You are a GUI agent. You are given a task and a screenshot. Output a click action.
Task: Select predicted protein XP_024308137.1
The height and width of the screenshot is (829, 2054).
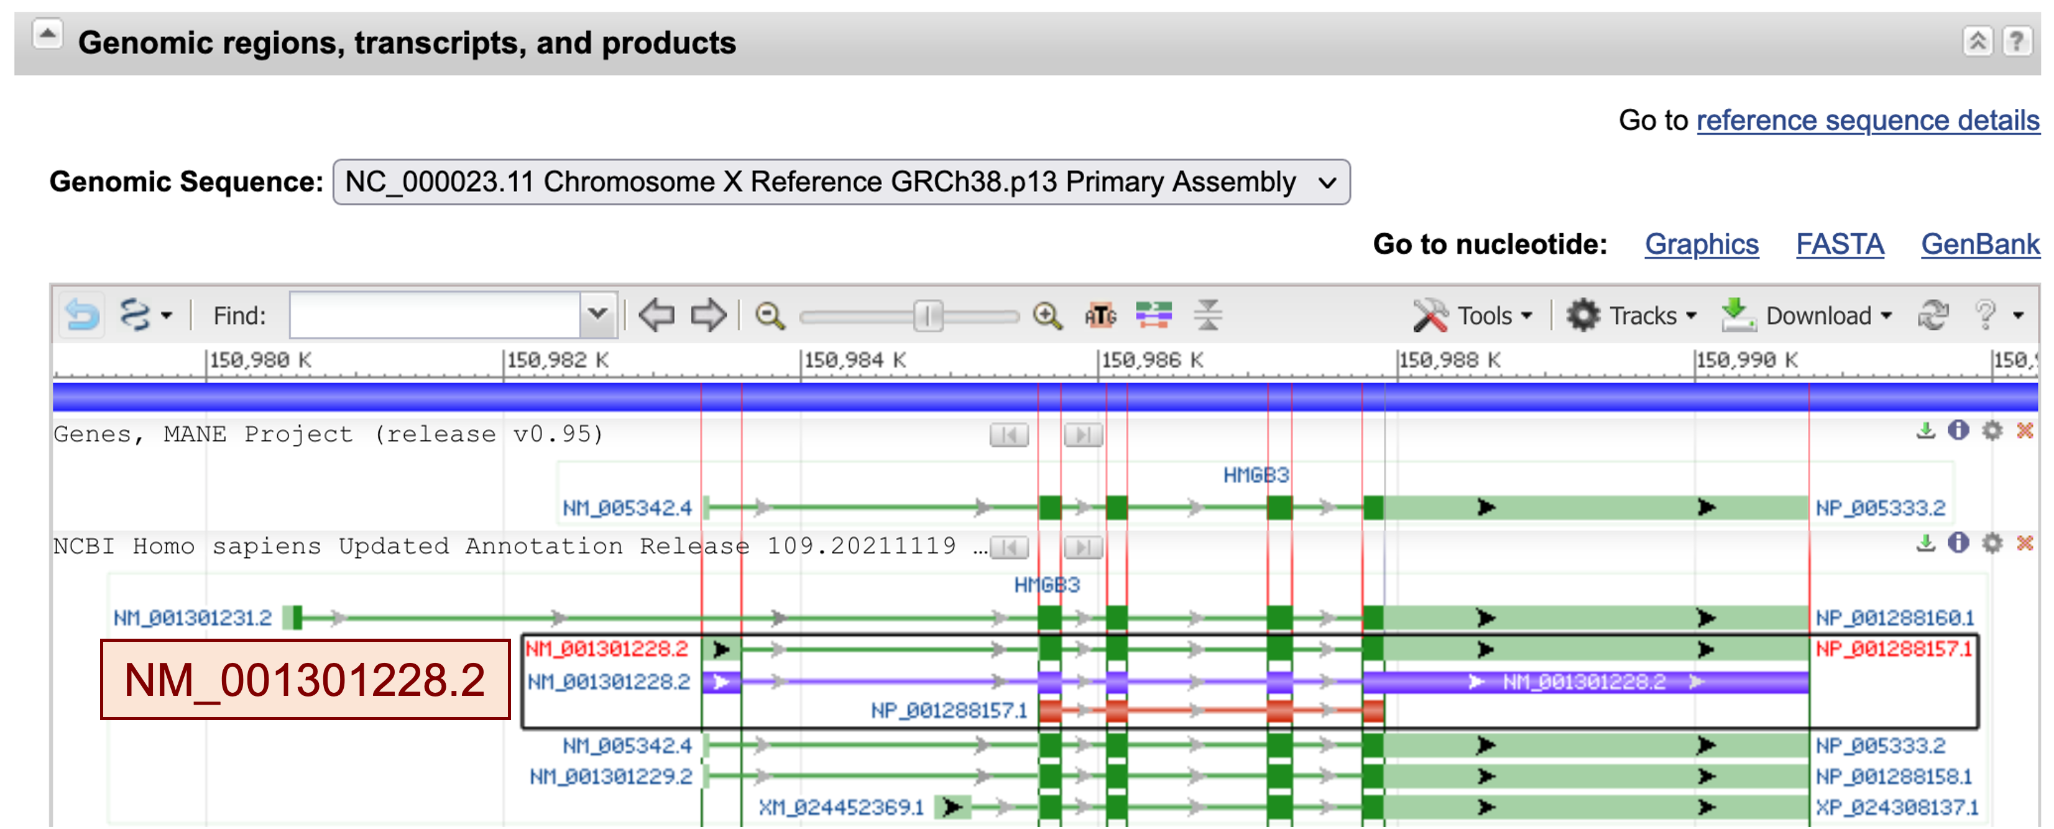1897,807
